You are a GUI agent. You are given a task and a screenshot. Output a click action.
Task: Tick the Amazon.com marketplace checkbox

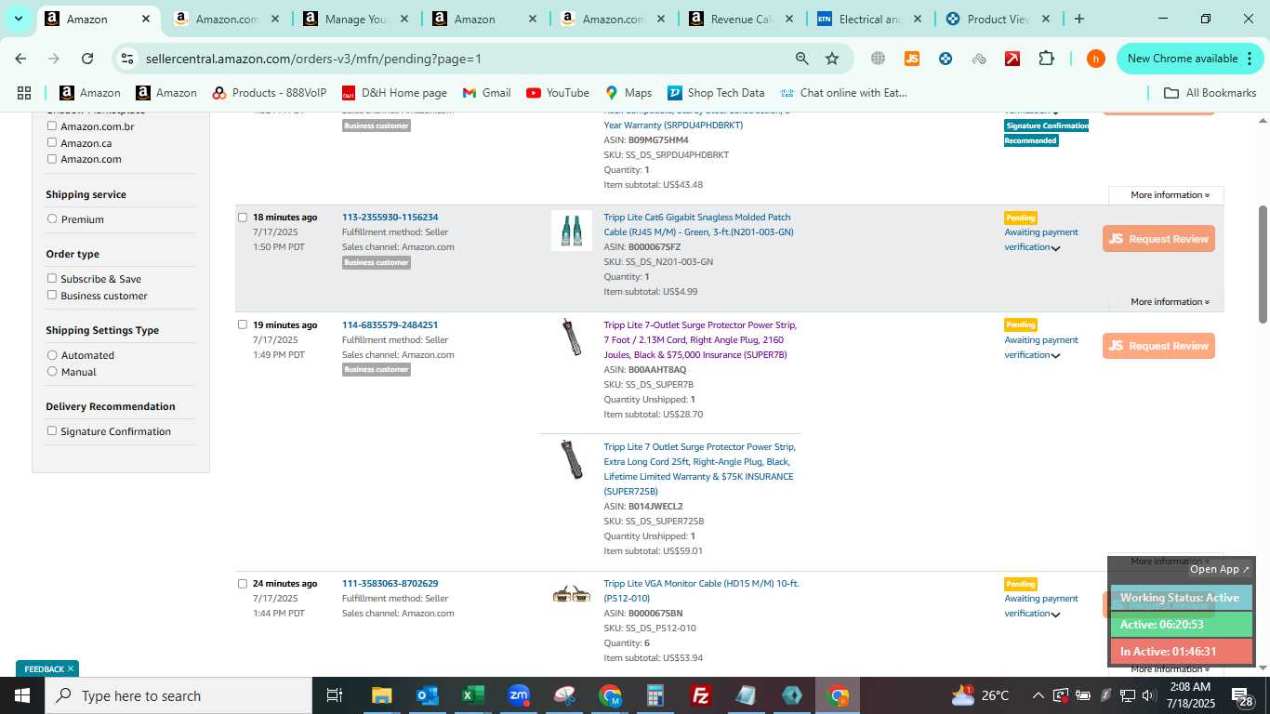tap(52, 159)
